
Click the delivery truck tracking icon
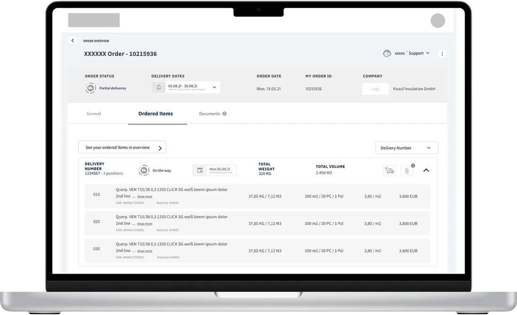point(390,171)
